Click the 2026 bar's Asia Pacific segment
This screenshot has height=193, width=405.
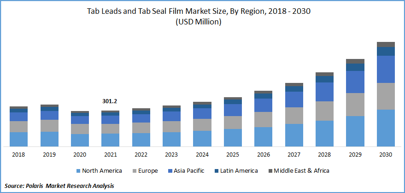(x=264, y=105)
